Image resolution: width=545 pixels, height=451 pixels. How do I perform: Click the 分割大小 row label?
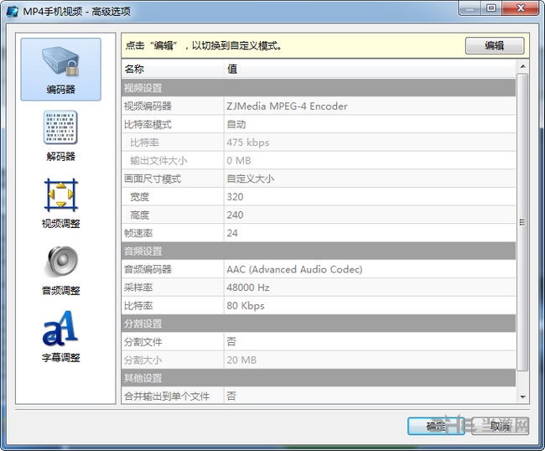pos(143,360)
